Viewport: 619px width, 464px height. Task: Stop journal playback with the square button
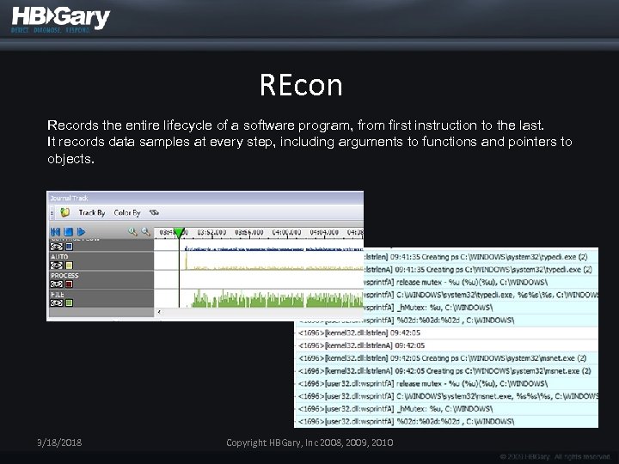68,232
